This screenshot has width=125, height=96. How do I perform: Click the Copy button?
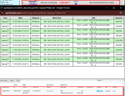pyautogui.click(x=12, y=81)
